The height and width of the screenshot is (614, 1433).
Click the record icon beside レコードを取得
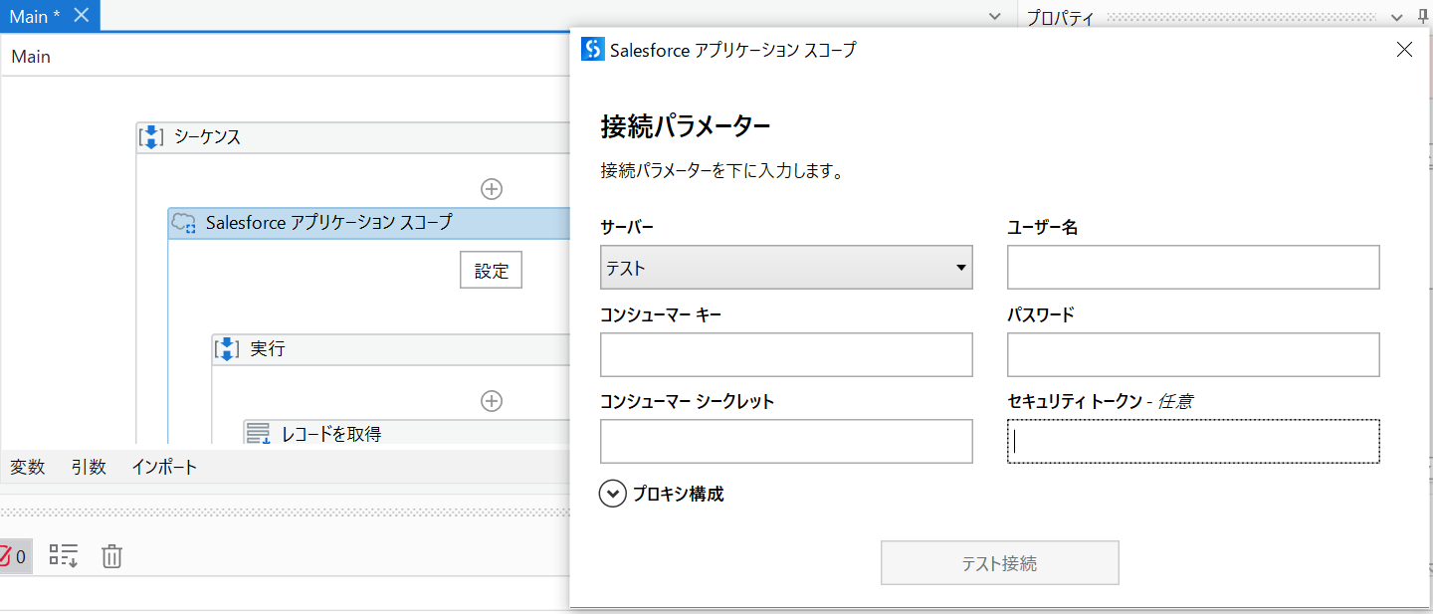(259, 433)
